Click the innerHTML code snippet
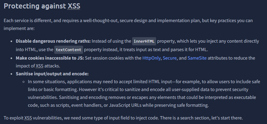The width and height of the screenshot is (267, 124). (144, 41)
